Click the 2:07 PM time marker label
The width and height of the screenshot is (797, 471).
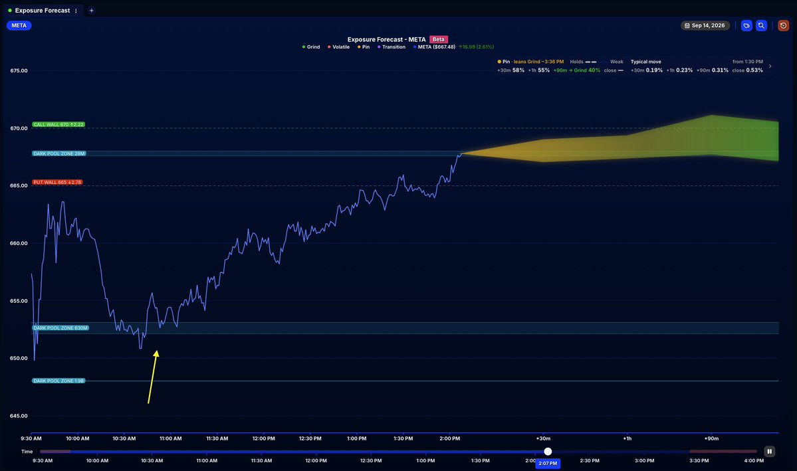click(x=548, y=464)
